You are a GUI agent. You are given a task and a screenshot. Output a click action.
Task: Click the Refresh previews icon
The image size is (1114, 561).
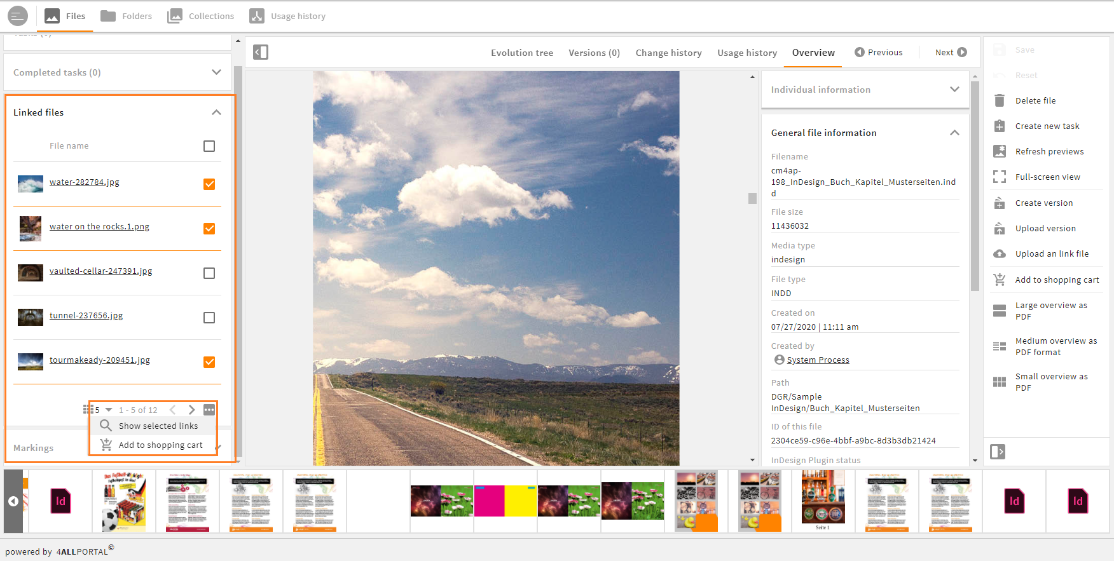[1000, 151]
